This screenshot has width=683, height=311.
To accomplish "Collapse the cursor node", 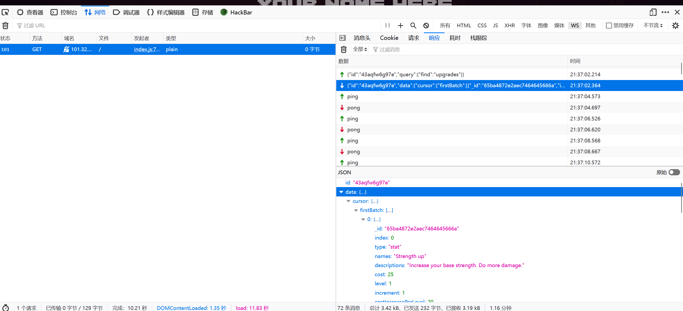I will point(348,201).
